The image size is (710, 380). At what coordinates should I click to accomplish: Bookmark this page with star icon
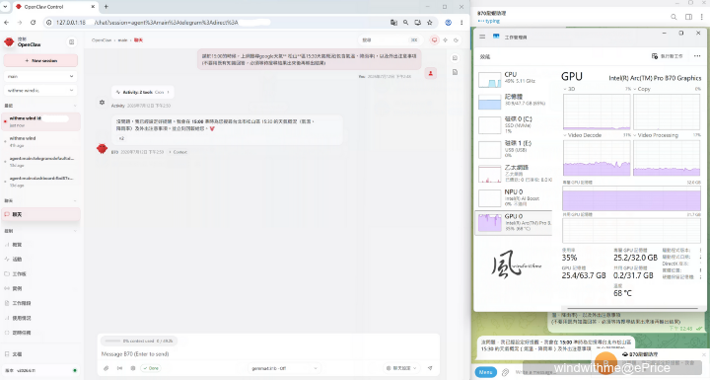tap(429, 23)
